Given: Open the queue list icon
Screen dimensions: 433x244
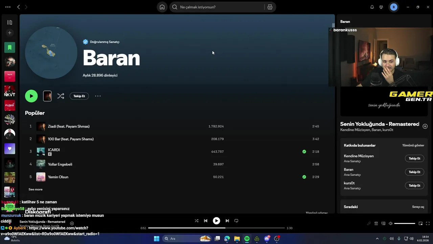Looking at the screenshot, I should (376, 224).
